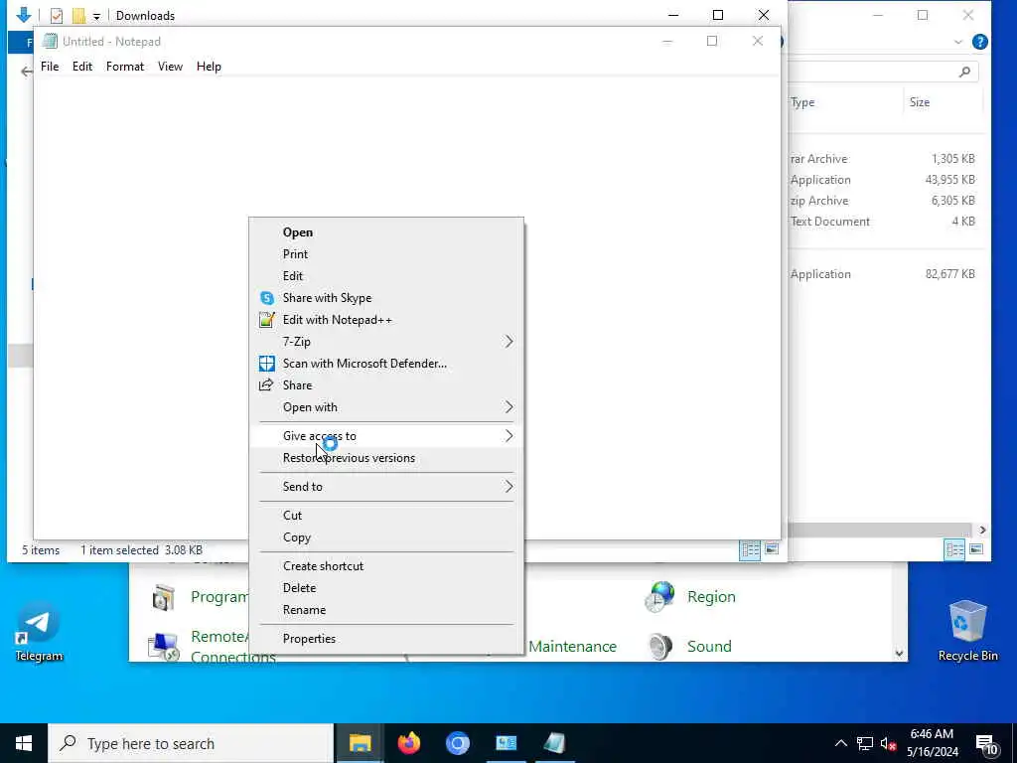Click the Type here to search box
This screenshot has width=1017, height=763.
point(191,743)
